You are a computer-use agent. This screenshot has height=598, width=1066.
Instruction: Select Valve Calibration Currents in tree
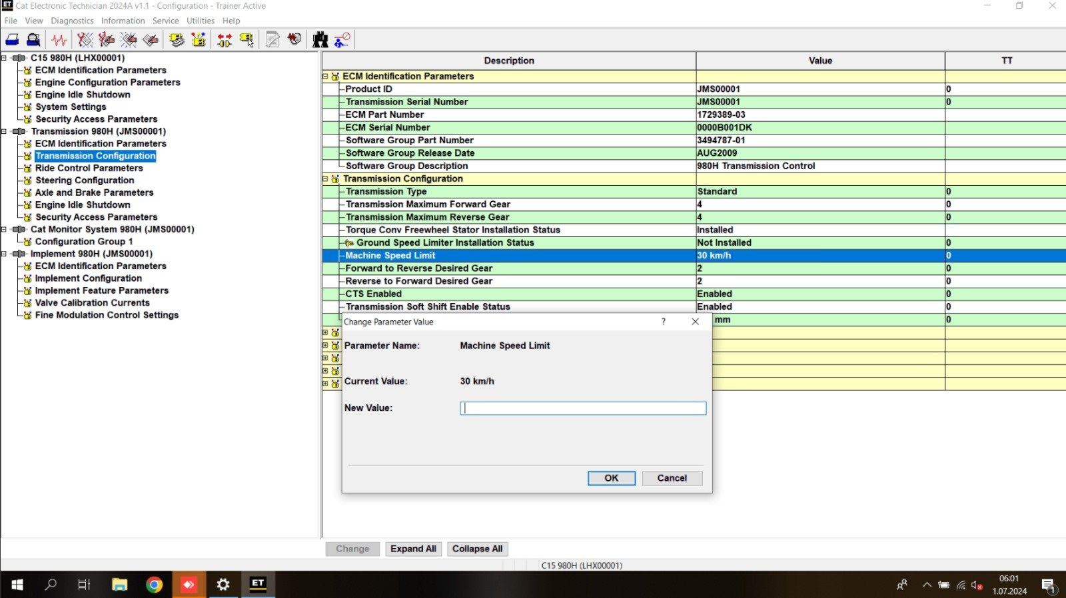(92, 303)
